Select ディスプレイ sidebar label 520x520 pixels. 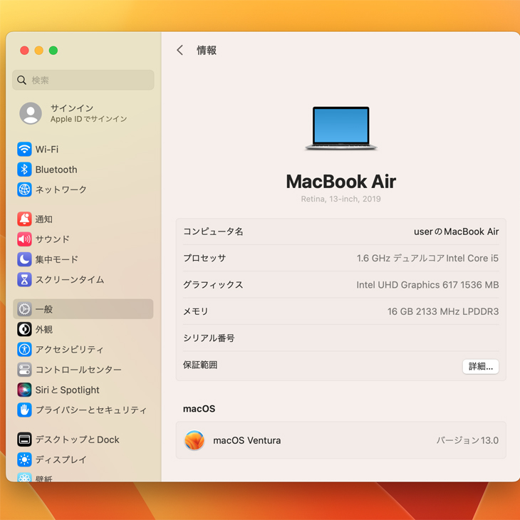click(61, 459)
